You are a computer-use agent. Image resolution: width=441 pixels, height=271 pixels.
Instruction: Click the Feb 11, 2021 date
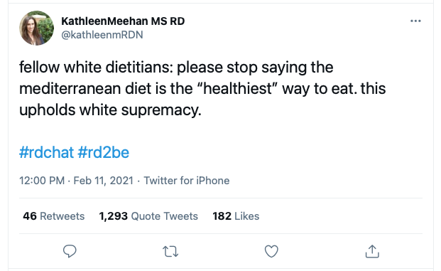coord(103,181)
